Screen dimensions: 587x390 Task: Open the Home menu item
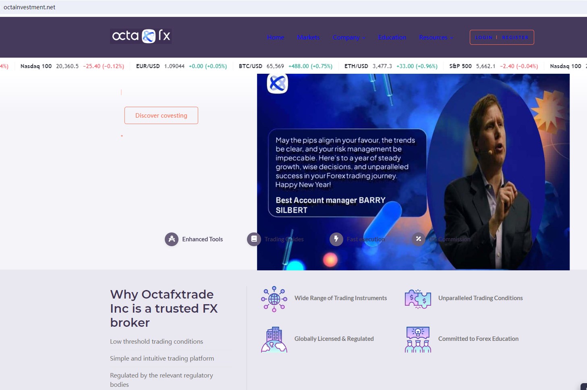point(276,37)
